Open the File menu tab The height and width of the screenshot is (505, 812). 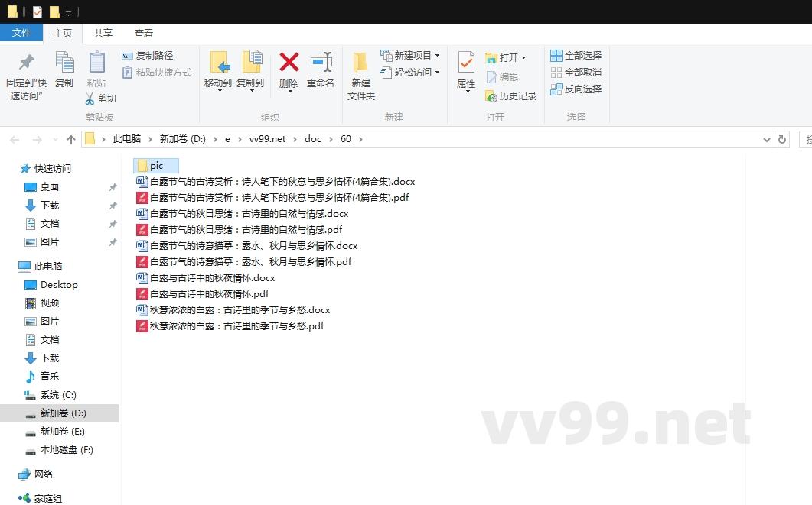pyautogui.click(x=21, y=33)
